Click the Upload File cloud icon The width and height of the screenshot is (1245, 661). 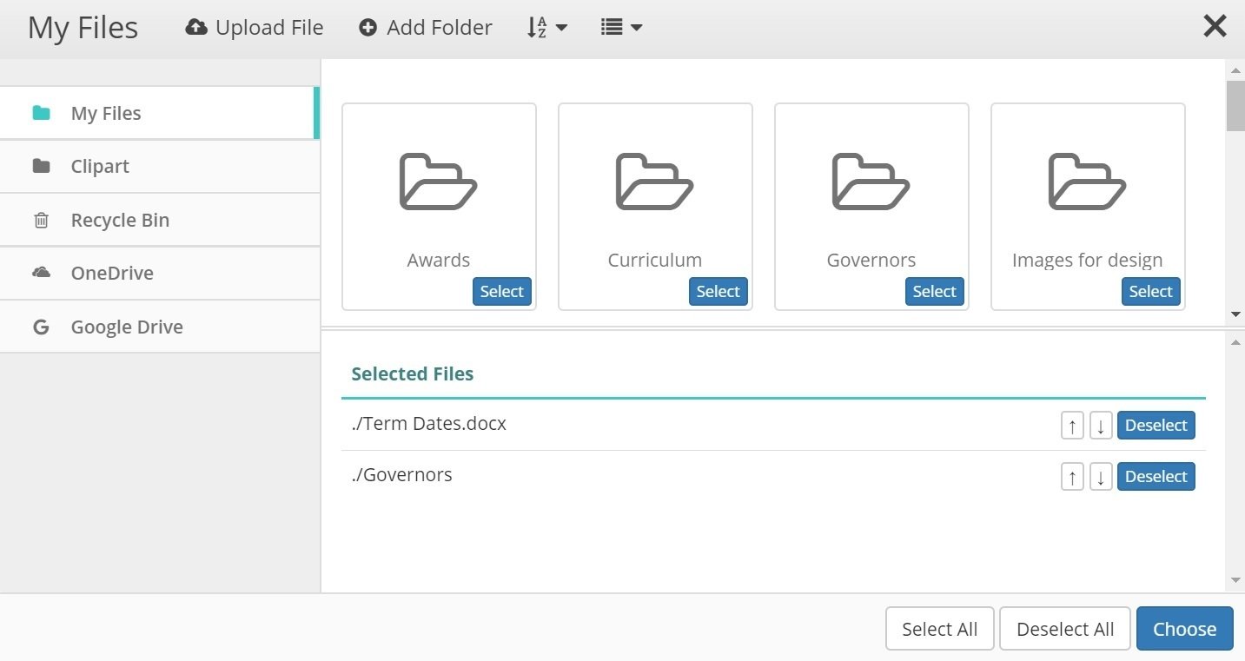196,27
